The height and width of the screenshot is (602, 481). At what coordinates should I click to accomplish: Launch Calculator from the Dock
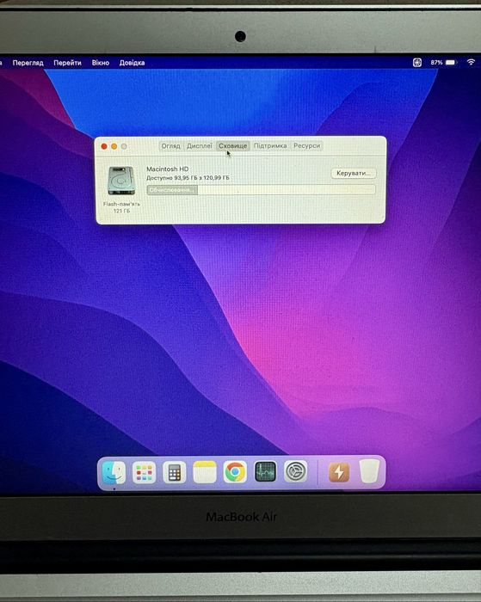[x=175, y=472]
